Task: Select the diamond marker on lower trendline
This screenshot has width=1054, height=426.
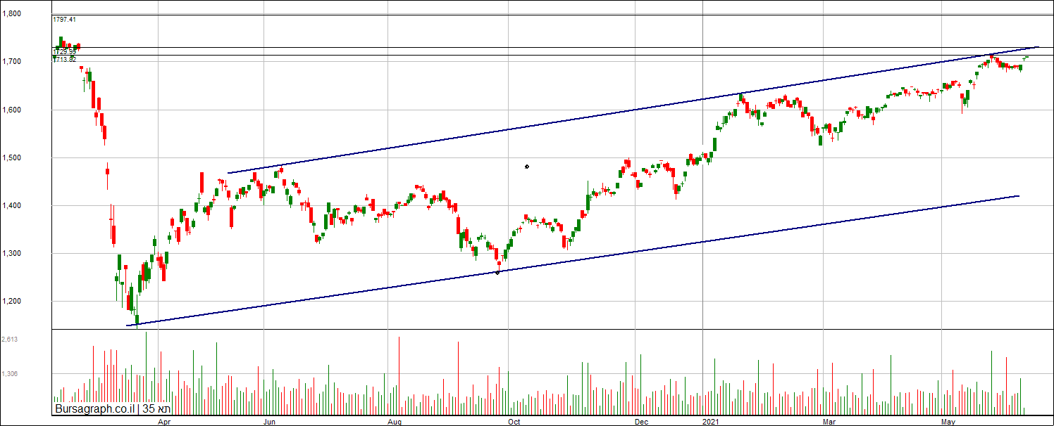Action: pos(497,272)
